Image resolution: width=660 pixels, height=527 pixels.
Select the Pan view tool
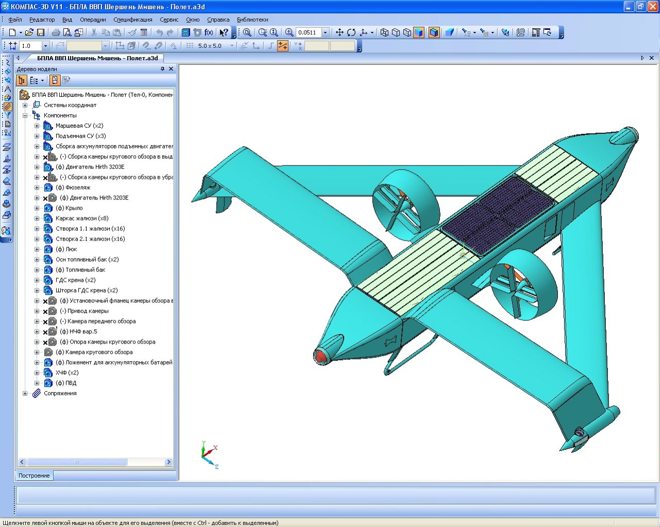[339, 32]
